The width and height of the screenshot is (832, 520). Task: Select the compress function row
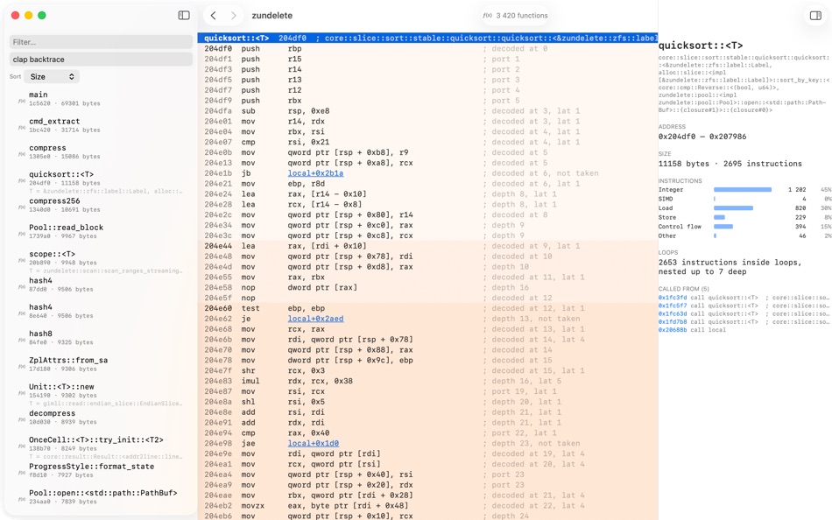pyautogui.click(x=101, y=151)
